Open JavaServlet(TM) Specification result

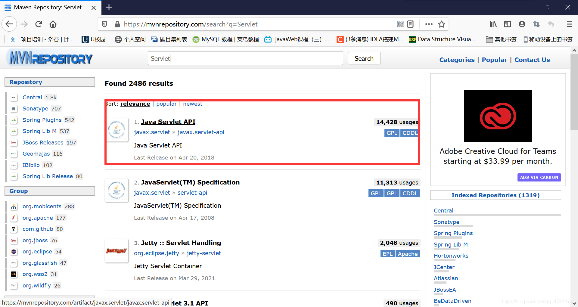pos(190,182)
